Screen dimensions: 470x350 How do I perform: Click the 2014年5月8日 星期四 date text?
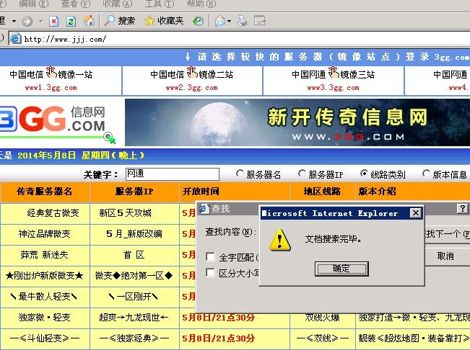pyautogui.click(x=81, y=156)
